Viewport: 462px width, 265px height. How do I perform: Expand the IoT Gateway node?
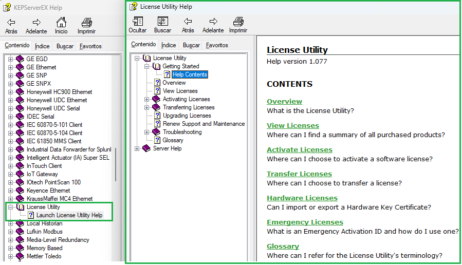[11, 174]
